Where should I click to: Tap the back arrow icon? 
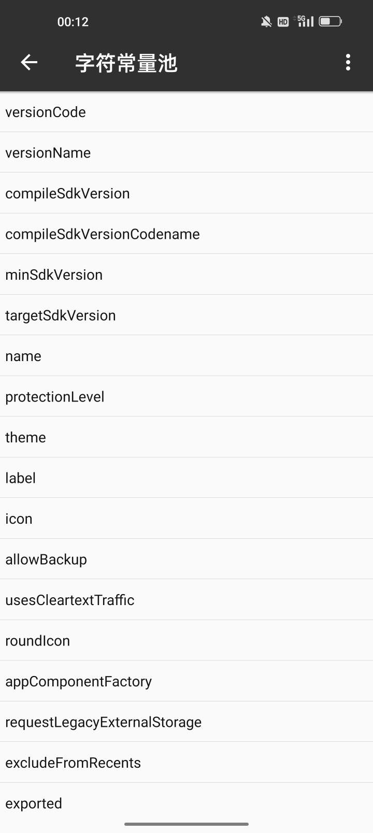[x=29, y=63]
